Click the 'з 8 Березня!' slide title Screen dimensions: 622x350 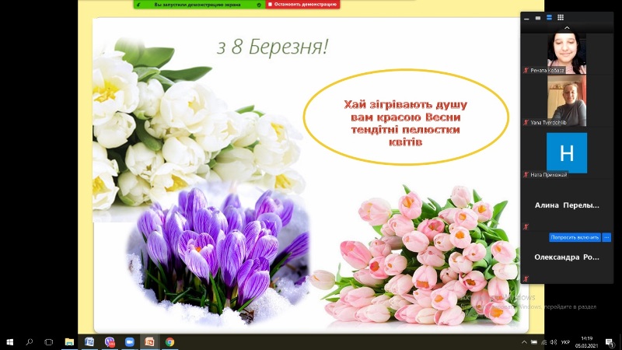pos(273,47)
